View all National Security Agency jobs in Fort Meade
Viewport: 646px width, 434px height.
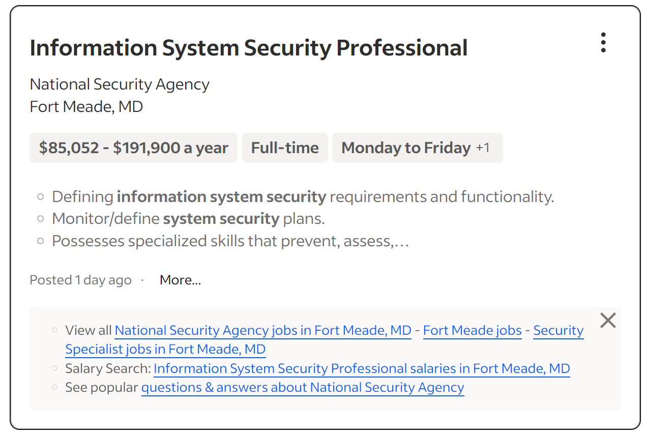262,331
